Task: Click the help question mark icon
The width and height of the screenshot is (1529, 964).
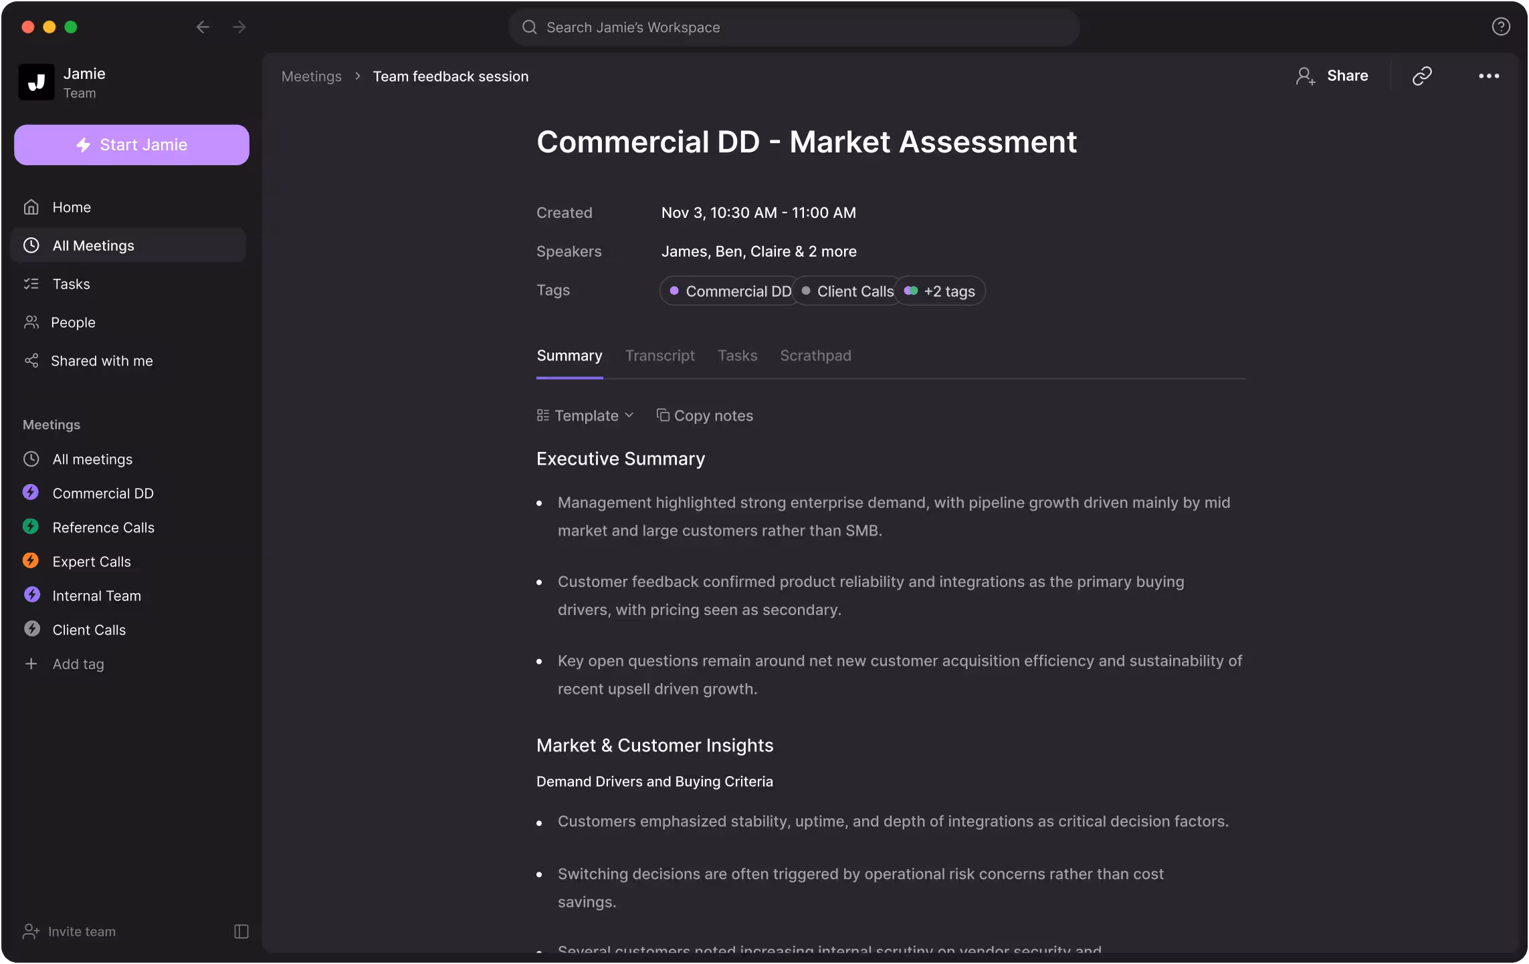Action: point(1500,27)
